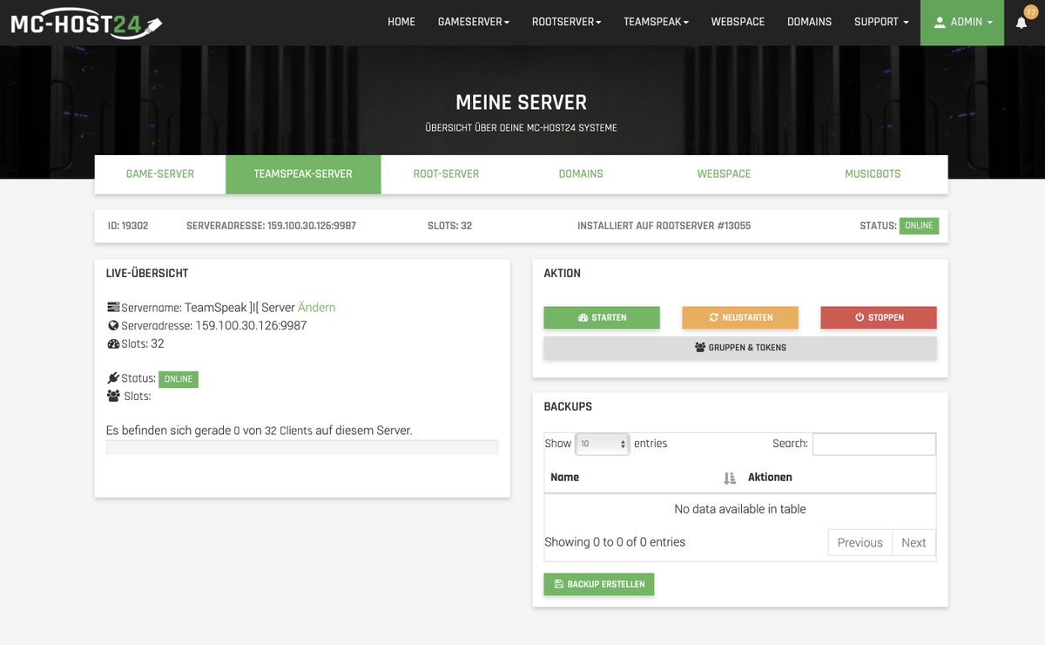The image size is (1045, 645).
Task: Click the Ändern link next to server name
Action: click(x=317, y=308)
